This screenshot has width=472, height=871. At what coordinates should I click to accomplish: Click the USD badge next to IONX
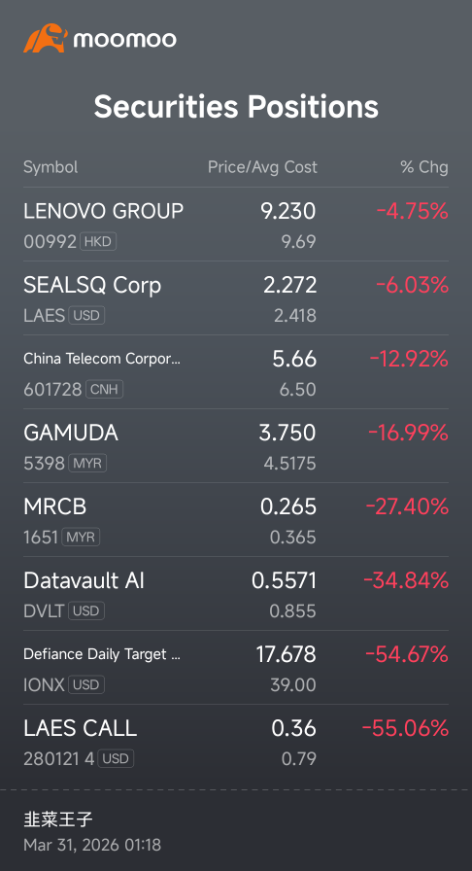[x=86, y=685]
